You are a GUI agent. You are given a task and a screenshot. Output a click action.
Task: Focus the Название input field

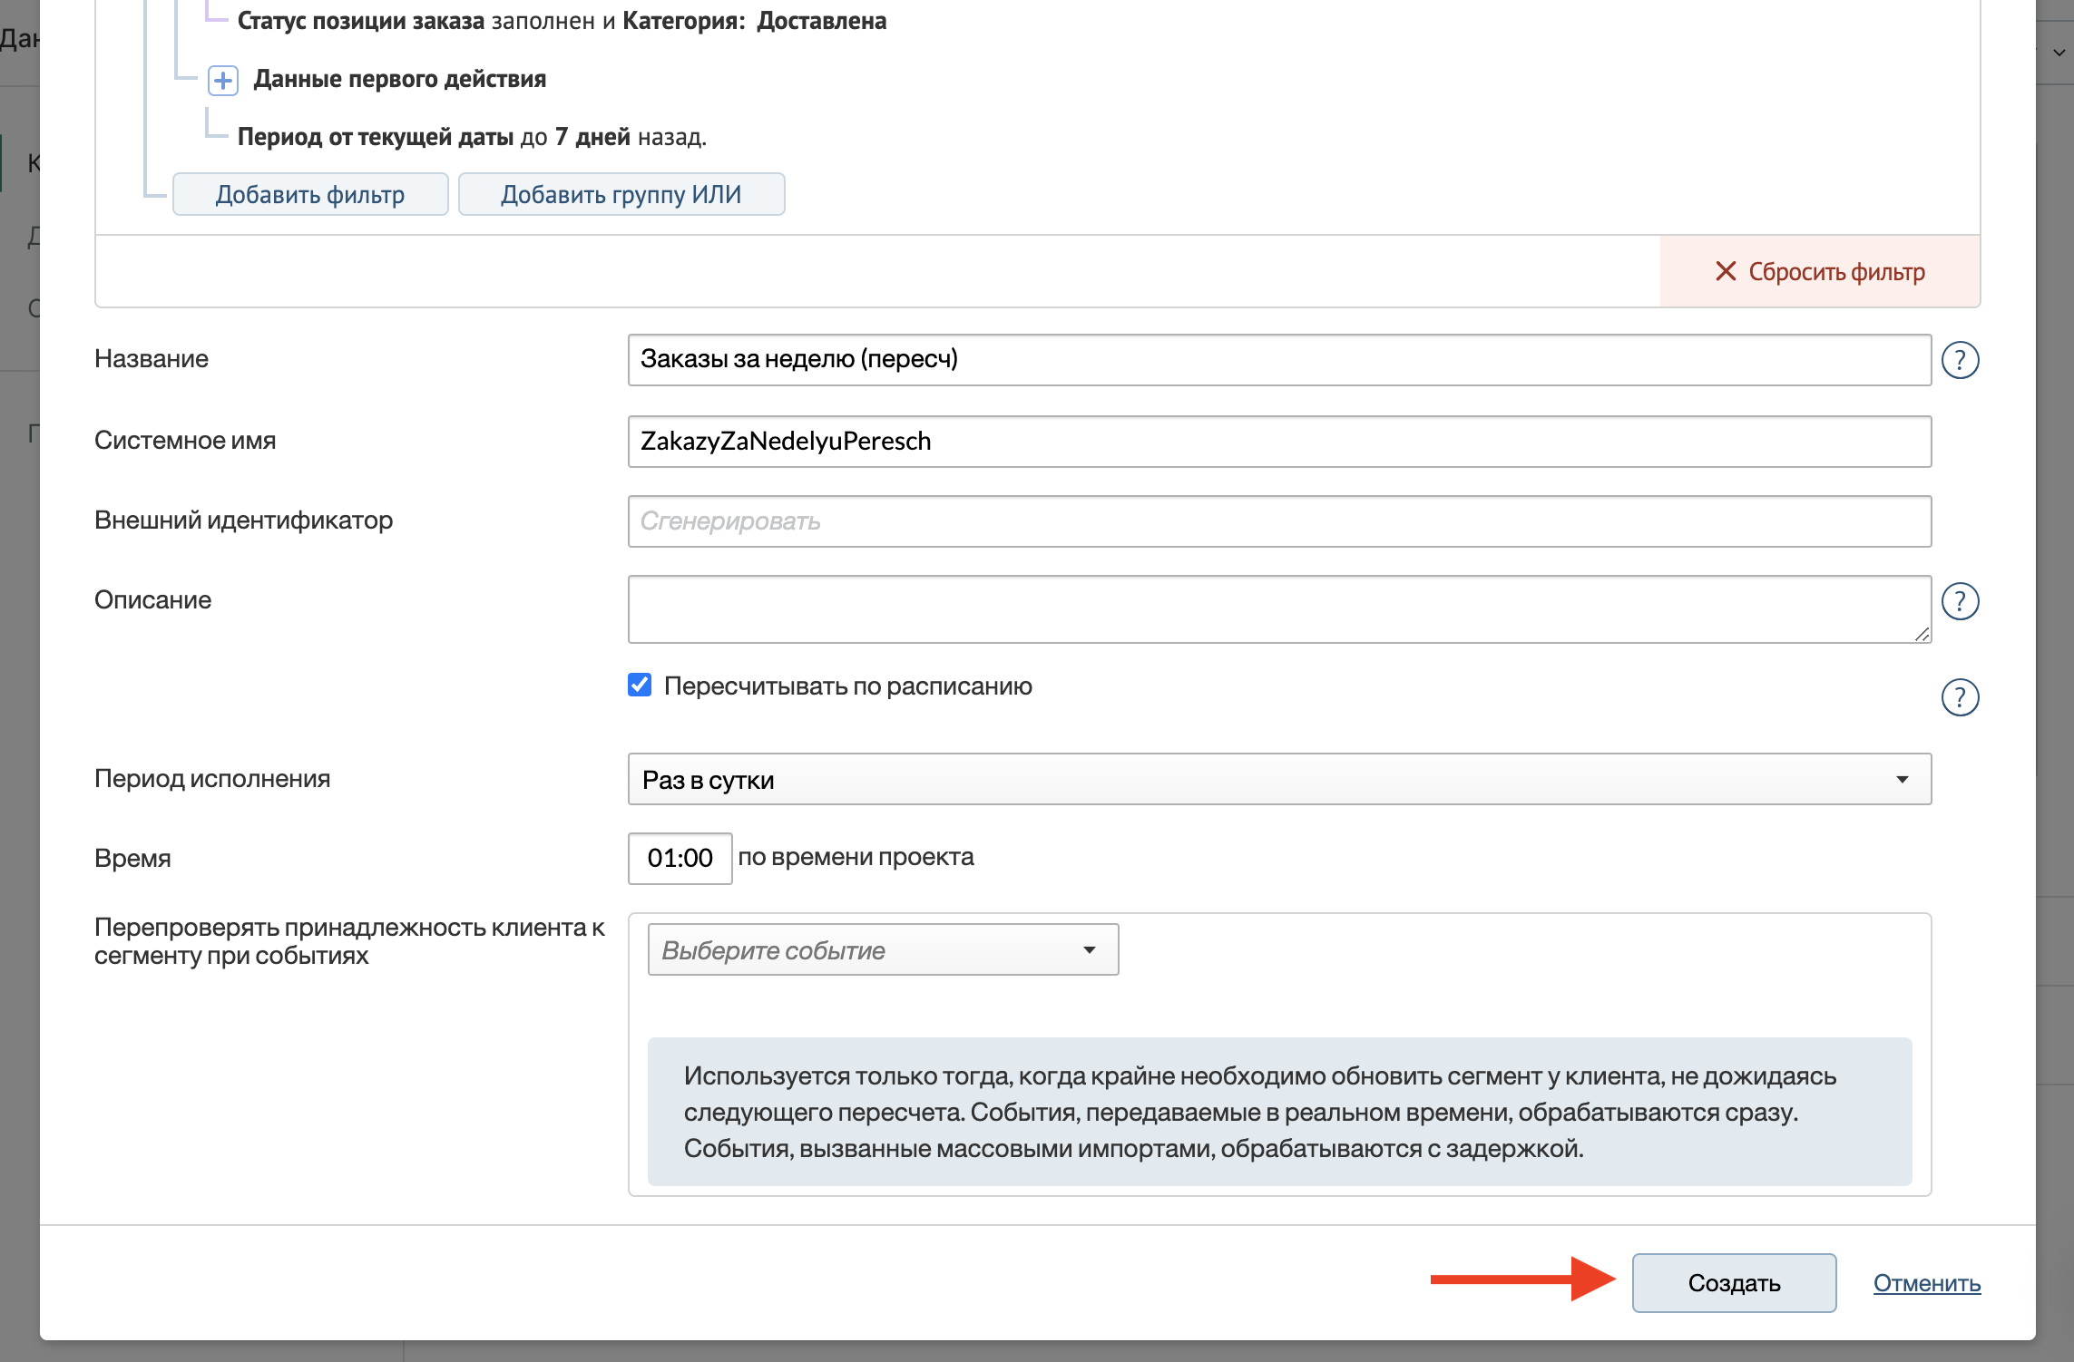pos(1279,360)
